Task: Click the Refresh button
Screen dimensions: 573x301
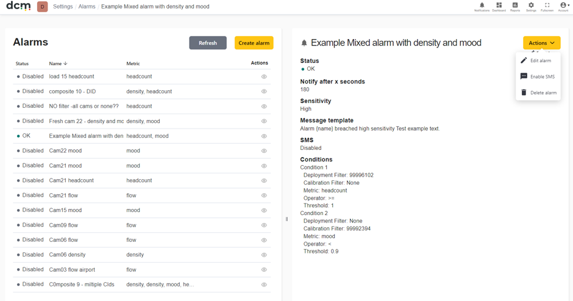Action: click(208, 43)
